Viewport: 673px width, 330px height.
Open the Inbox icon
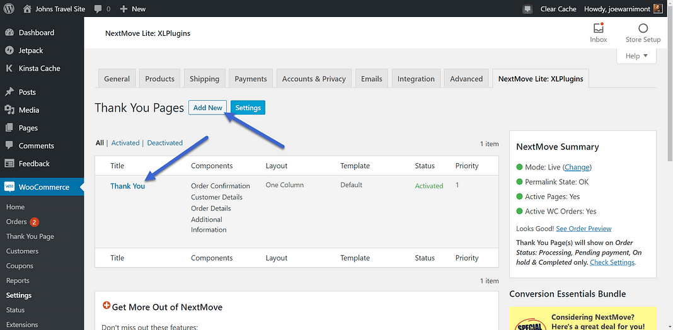coord(598,28)
